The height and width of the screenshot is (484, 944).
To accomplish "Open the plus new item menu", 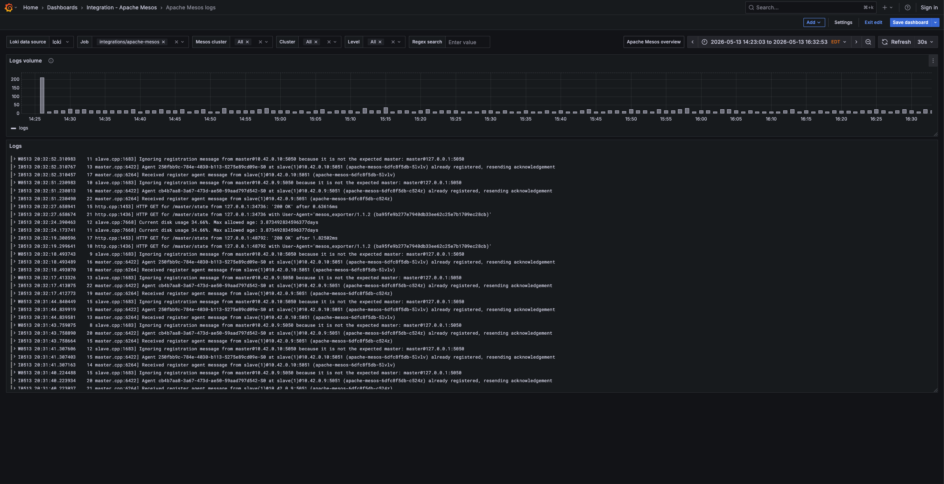I will pos(887,7).
